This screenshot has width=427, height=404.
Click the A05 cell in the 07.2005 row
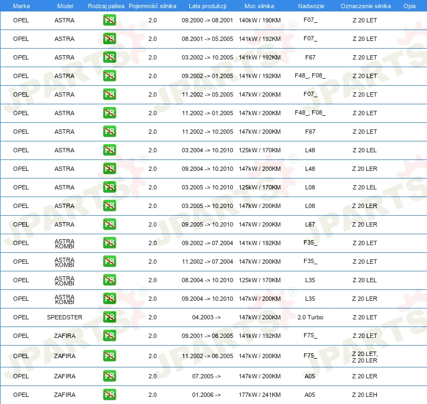[310, 376]
